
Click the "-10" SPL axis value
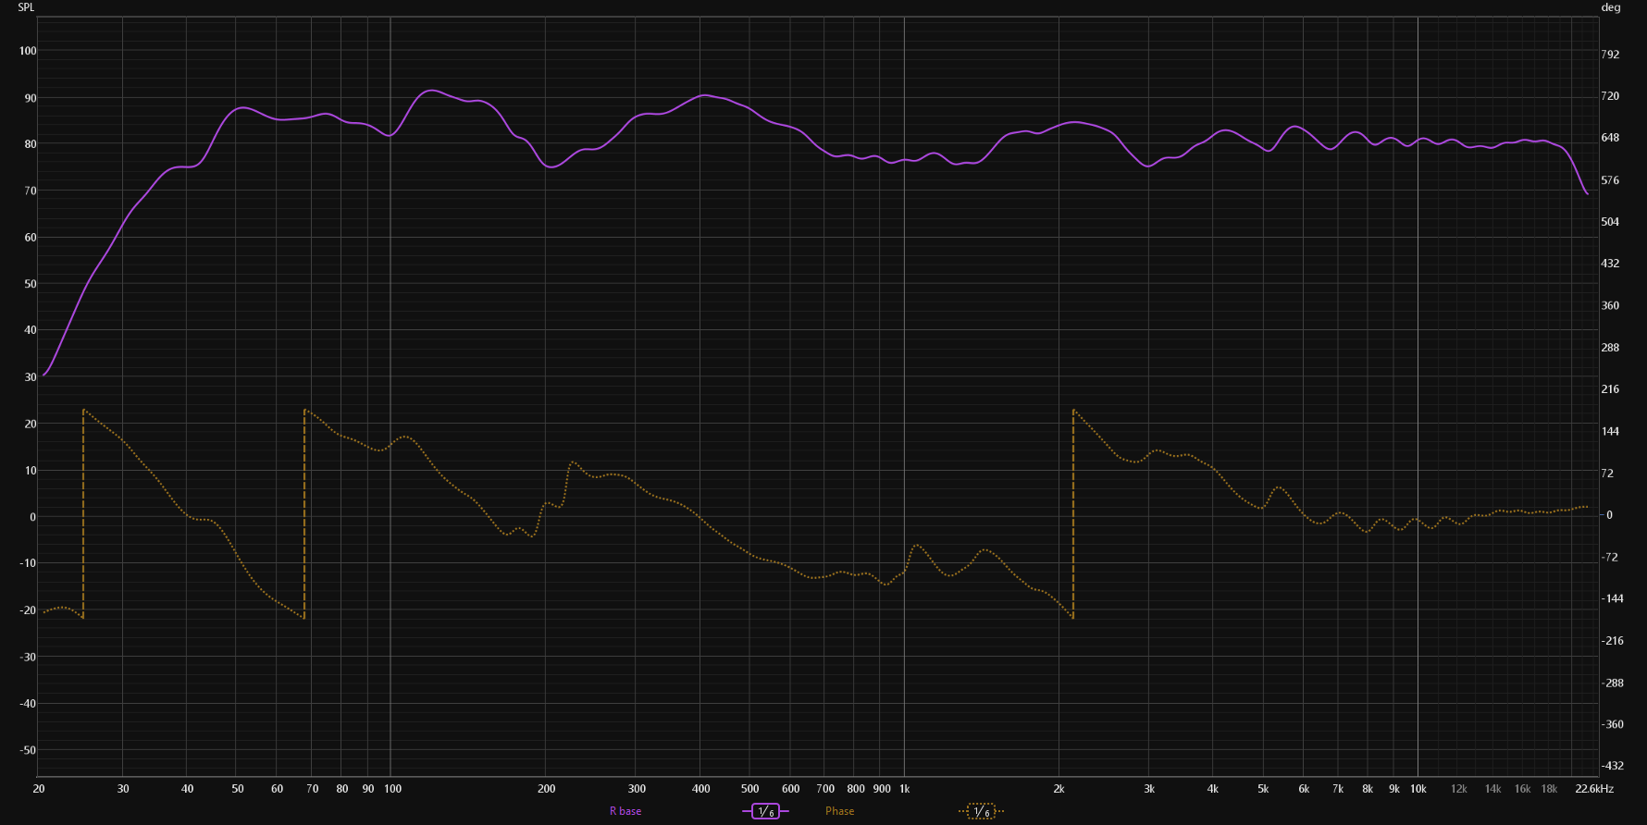coord(28,563)
